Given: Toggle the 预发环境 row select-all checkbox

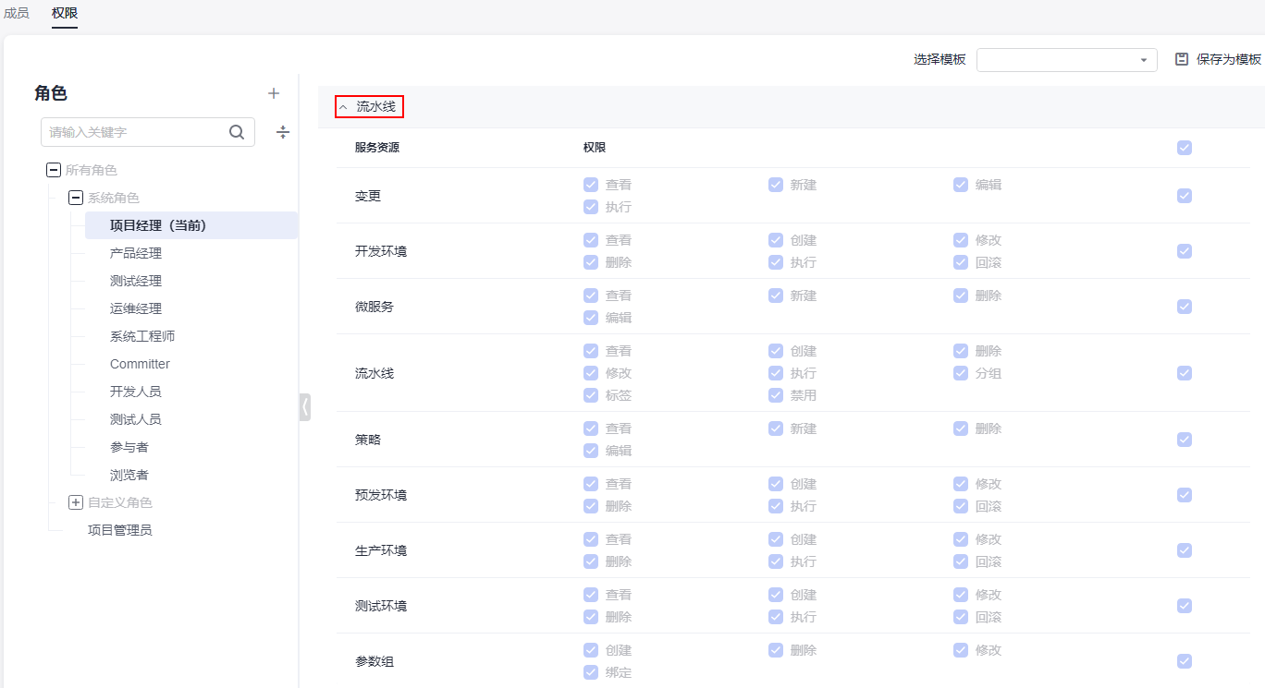Looking at the screenshot, I should click(1185, 495).
